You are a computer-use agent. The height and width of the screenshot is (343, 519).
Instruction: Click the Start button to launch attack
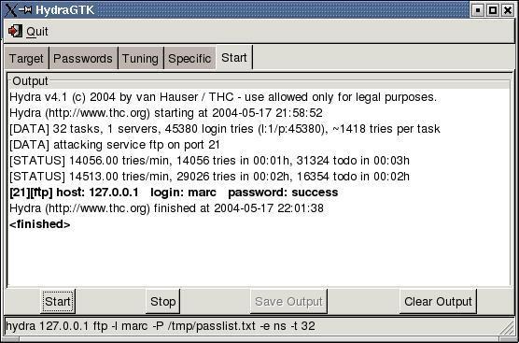pos(58,301)
